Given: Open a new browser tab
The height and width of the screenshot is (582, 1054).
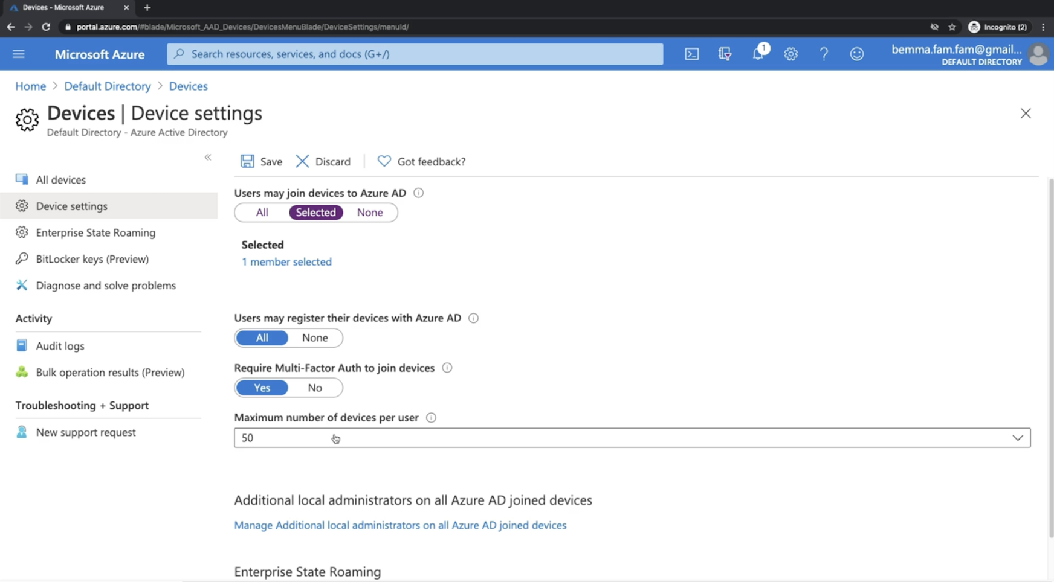Looking at the screenshot, I should [147, 8].
